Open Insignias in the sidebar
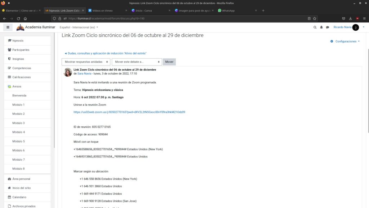 point(27,59)
